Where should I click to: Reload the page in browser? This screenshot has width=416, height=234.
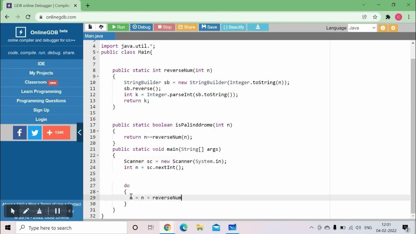click(28, 17)
